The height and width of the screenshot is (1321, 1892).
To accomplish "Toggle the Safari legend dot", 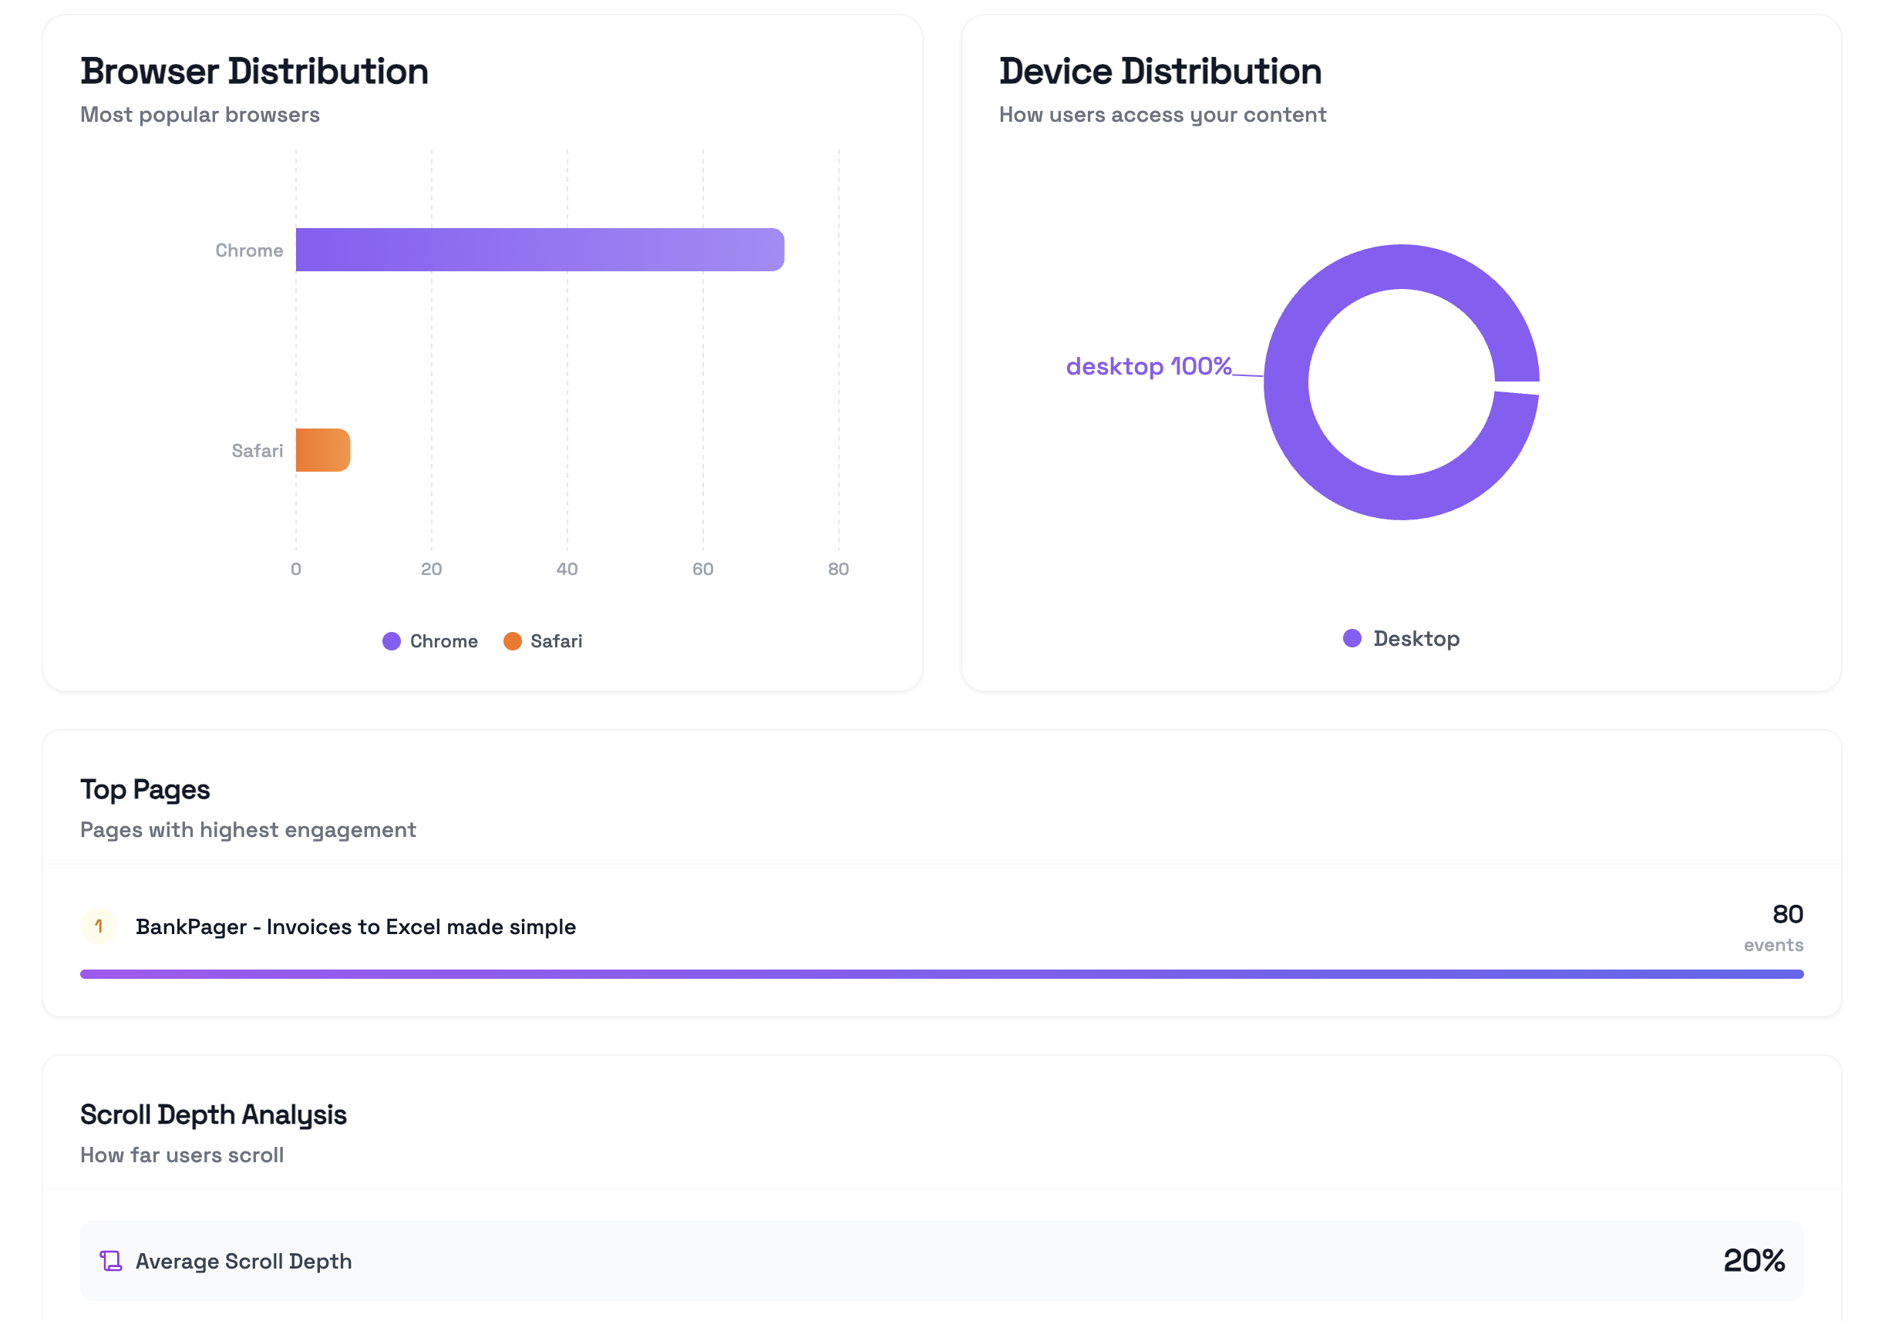I will pyautogui.click(x=513, y=640).
